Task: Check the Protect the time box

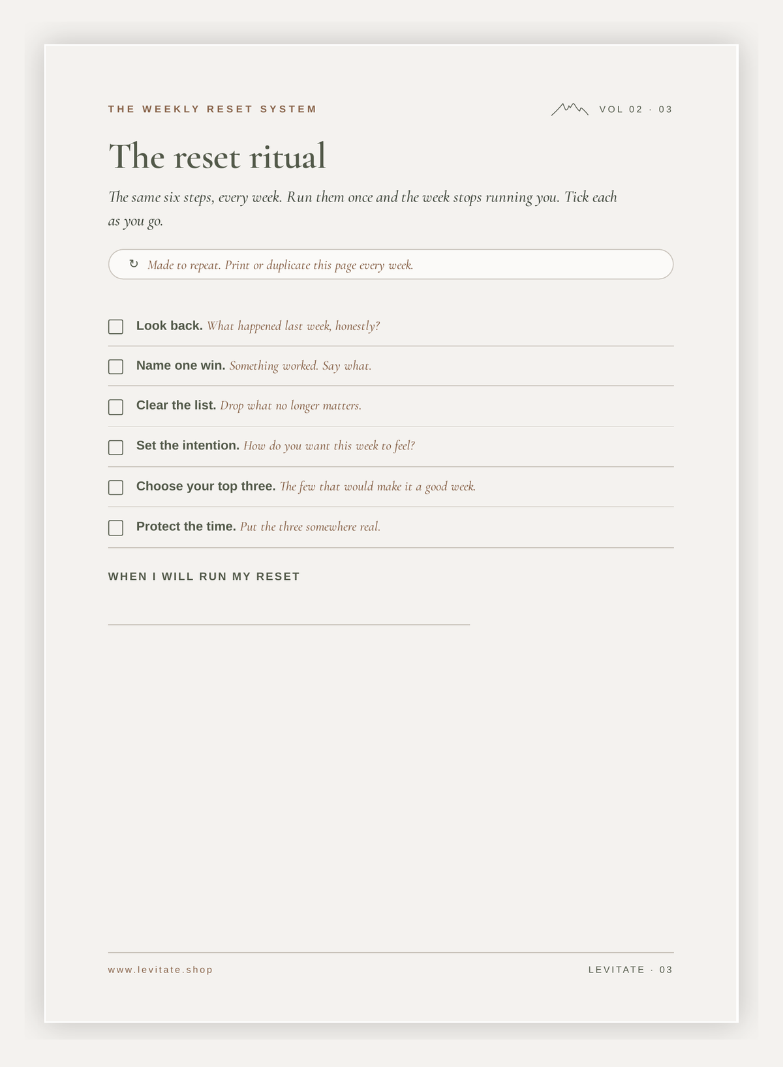Action: [x=115, y=528]
